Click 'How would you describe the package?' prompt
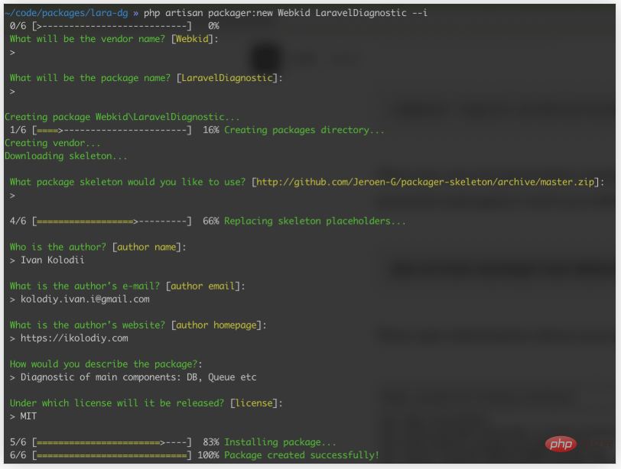 pos(106,364)
